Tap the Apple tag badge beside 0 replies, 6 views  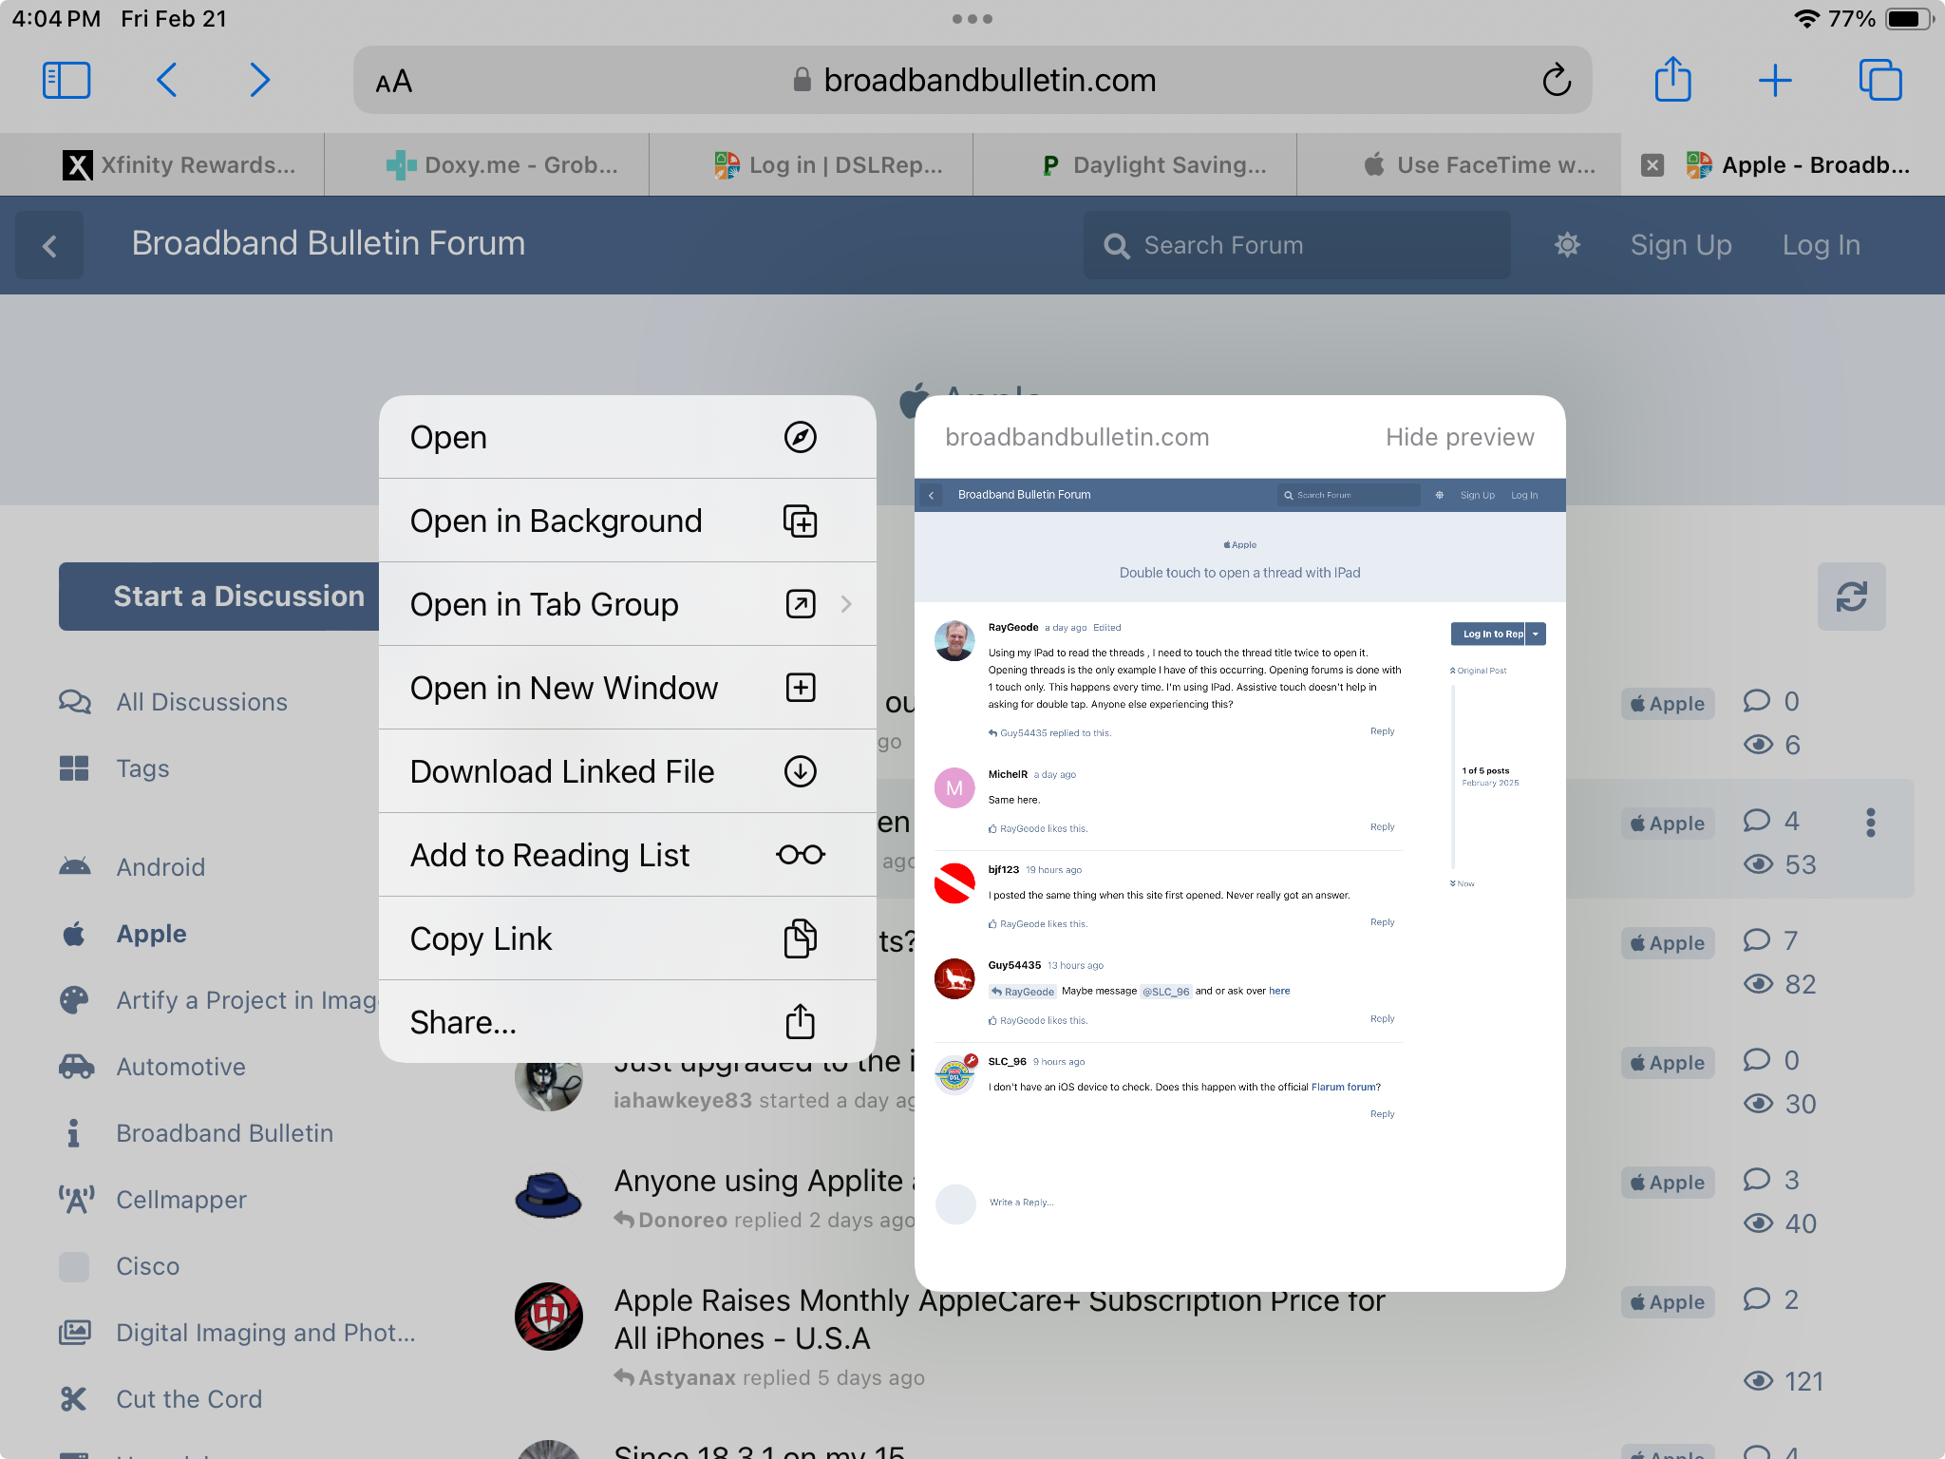(x=1668, y=704)
